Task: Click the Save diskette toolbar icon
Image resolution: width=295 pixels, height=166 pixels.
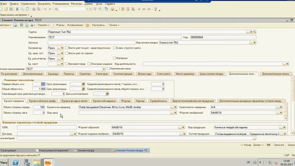Action: click(11, 9)
